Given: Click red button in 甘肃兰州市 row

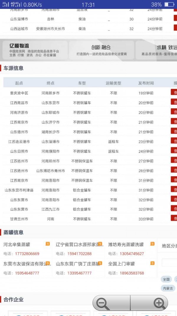Looking at the screenshot, I should [x=174, y=218].
